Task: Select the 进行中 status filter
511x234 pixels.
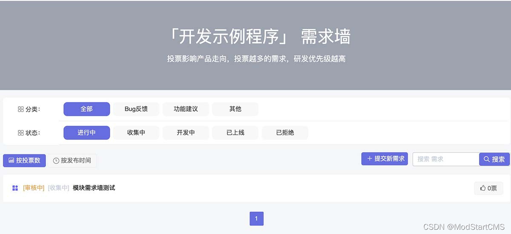Action: (87, 133)
